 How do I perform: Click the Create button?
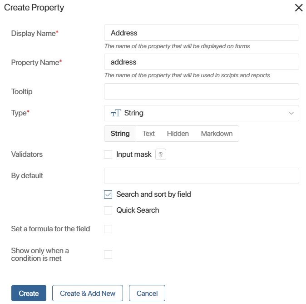click(x=29, y=293)
